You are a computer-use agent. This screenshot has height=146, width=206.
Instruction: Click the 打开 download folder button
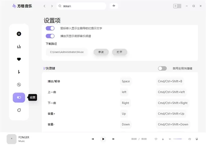[x=119, y=52]
